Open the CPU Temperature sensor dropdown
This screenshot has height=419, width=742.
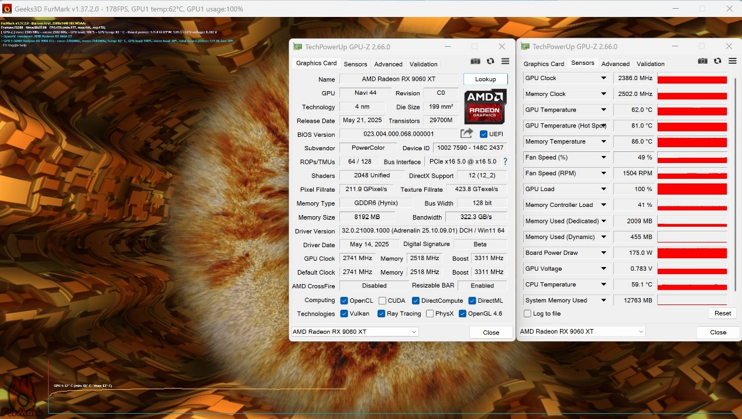[603, 285]
